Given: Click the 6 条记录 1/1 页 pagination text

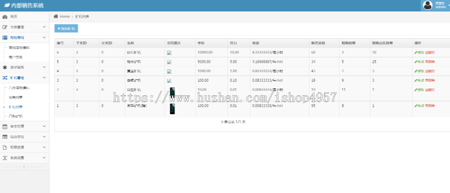Looking at the screenshot, I should pyautogui.click(x=233, y=122).
